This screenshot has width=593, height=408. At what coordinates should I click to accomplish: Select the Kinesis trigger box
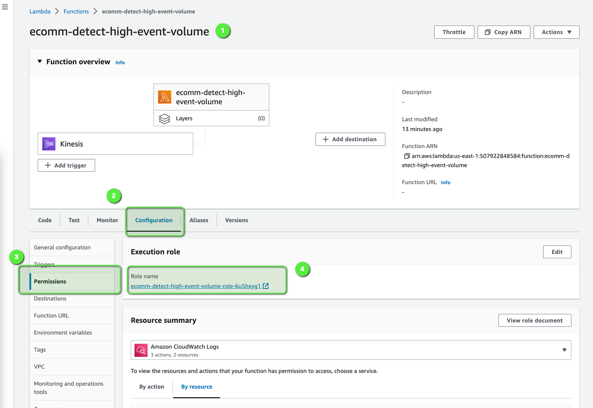(115, 144)
